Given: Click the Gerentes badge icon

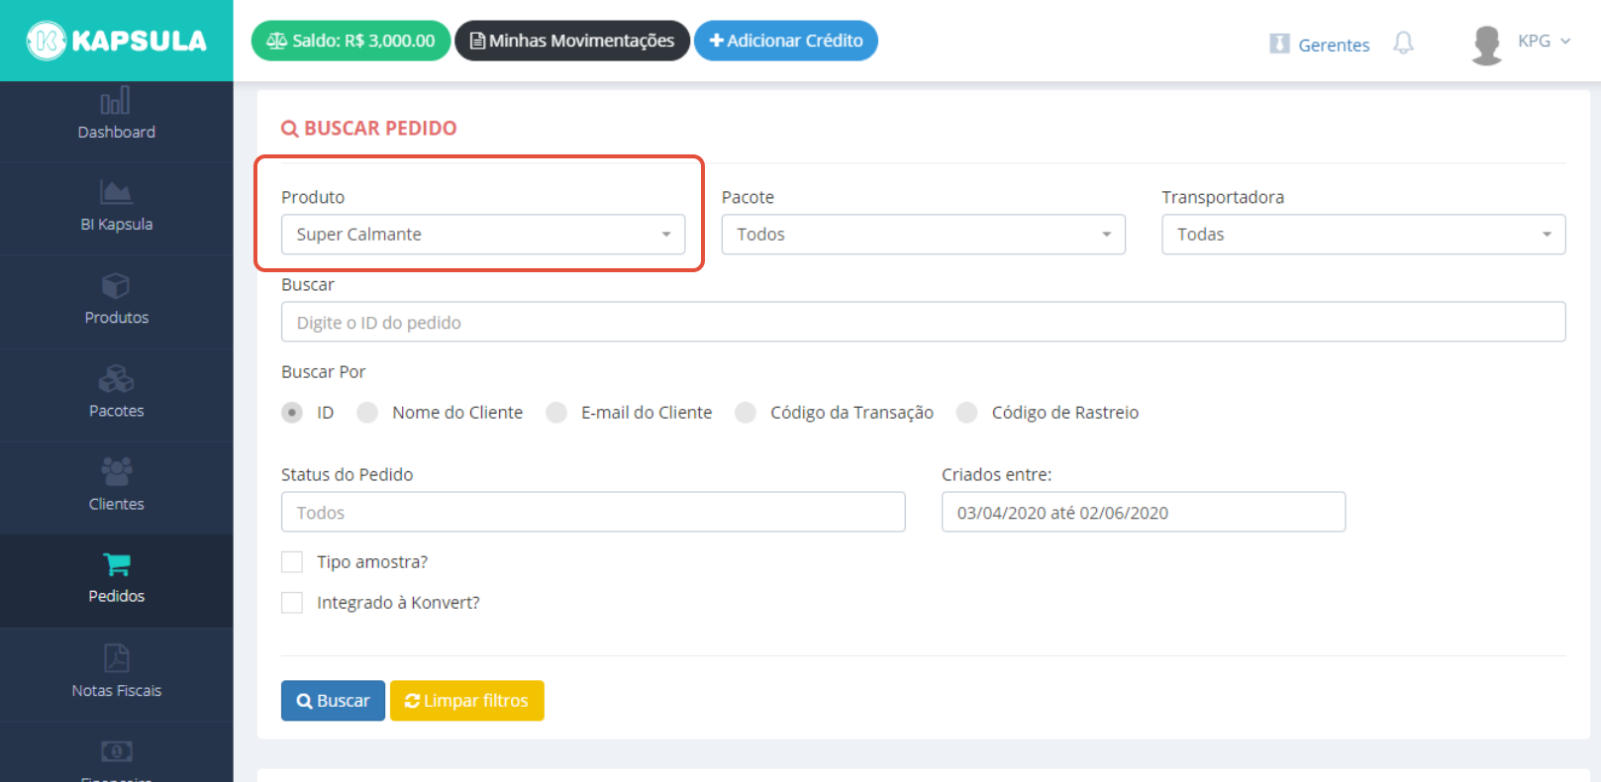Looking at the screenshot, I should (1279, 44).
